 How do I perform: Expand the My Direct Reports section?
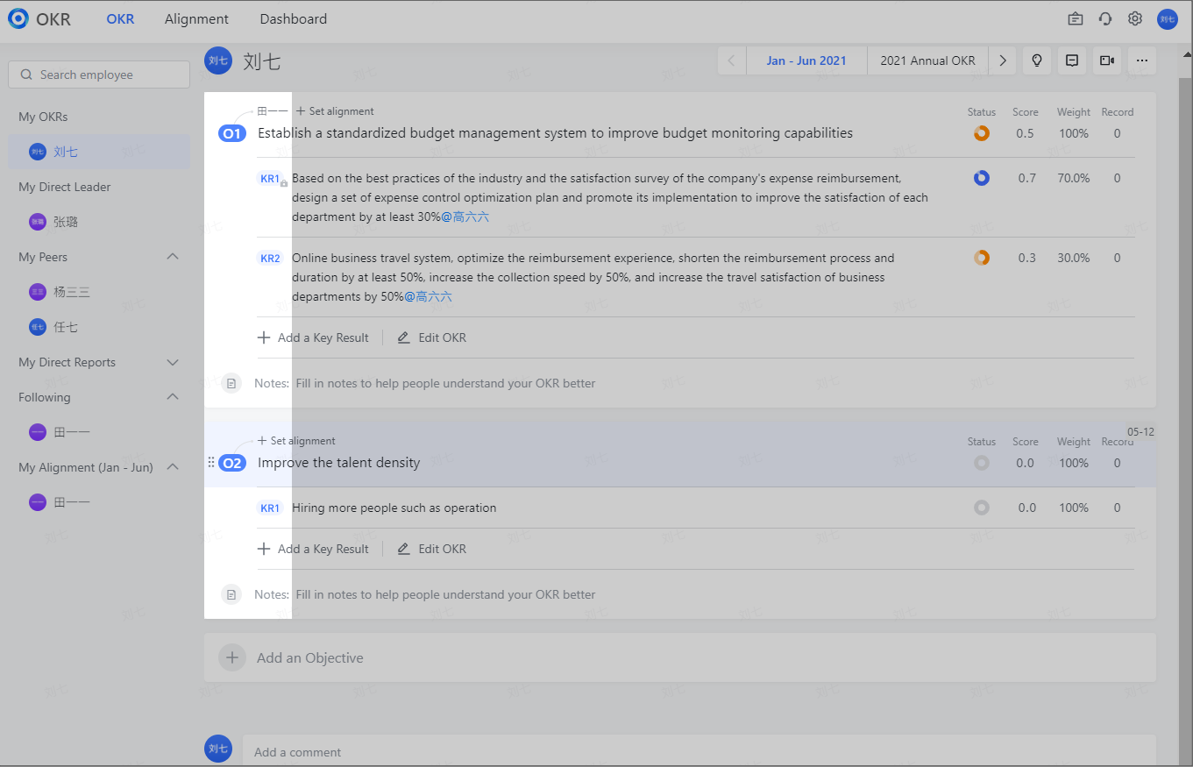tap(172, 362)
